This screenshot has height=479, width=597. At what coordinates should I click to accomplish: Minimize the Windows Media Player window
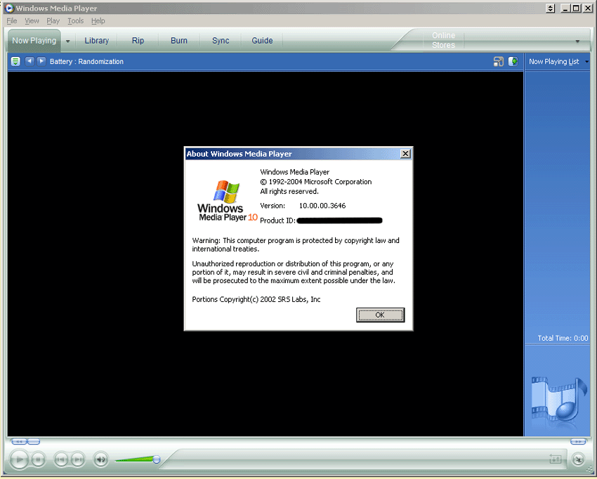click(x=565, y=8)
